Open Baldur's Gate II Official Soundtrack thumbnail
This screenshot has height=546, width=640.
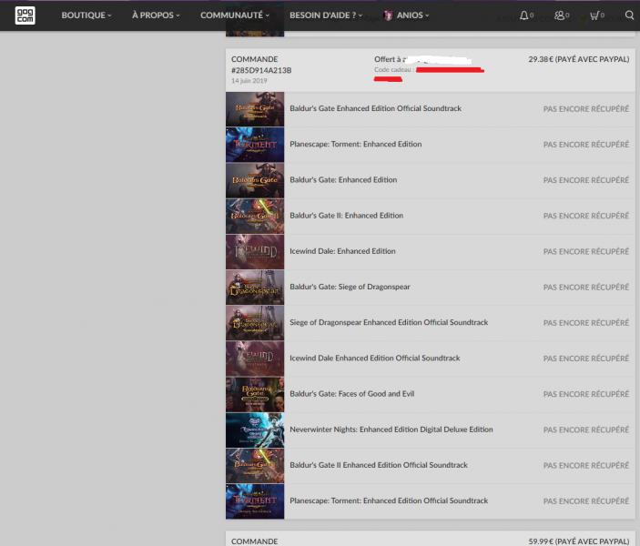click(255, 466)
